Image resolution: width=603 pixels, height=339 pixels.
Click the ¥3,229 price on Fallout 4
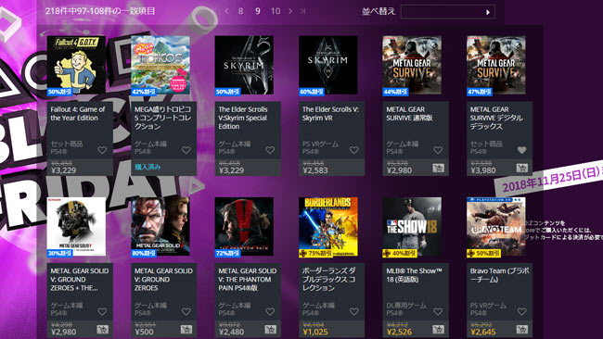point(63,170)
